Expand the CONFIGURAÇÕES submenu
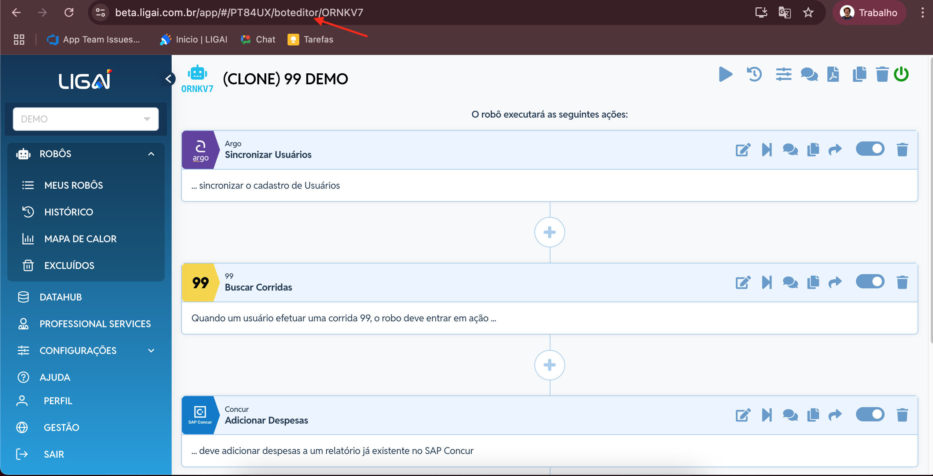 tap(151, 351)
